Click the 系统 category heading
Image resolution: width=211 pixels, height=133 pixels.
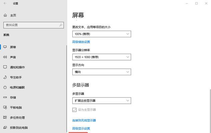[x=6, y=35]
